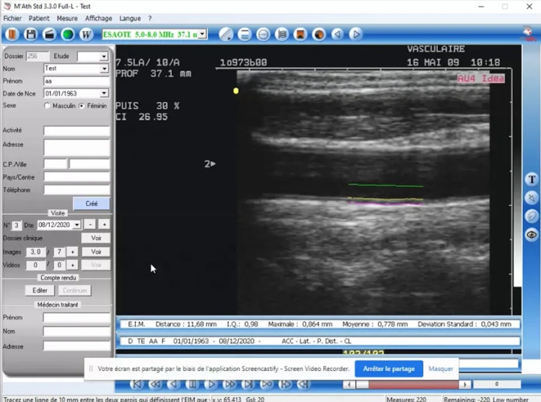Open the visit Dte date dropdown
Screen dimensions: 541x402
[77, 225]
